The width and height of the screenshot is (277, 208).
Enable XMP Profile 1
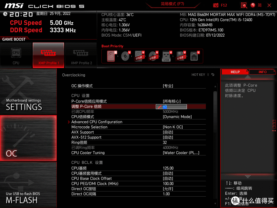coord(48,55)
